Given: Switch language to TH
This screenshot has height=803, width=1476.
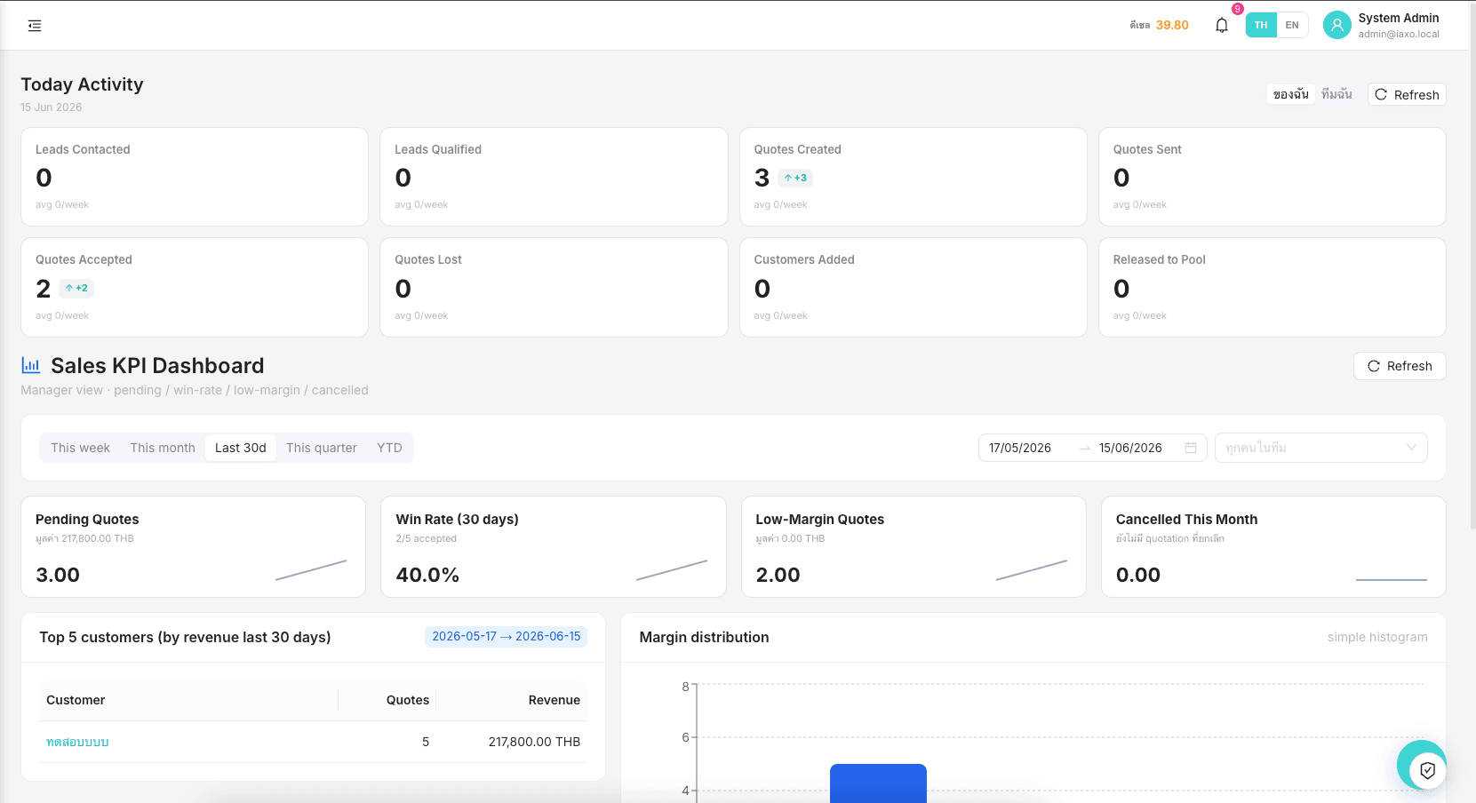Looking at the screenshot, I should [1261, 25].
